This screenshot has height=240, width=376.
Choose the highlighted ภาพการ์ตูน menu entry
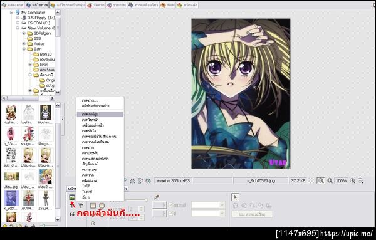100,115
